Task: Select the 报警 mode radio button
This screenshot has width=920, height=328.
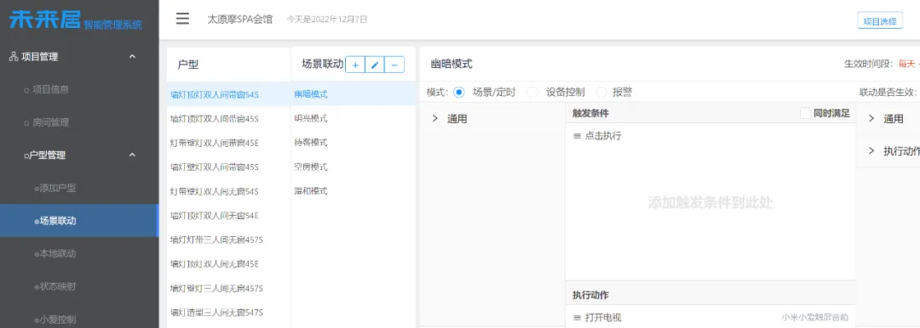Action: click(x=601, y=92)
